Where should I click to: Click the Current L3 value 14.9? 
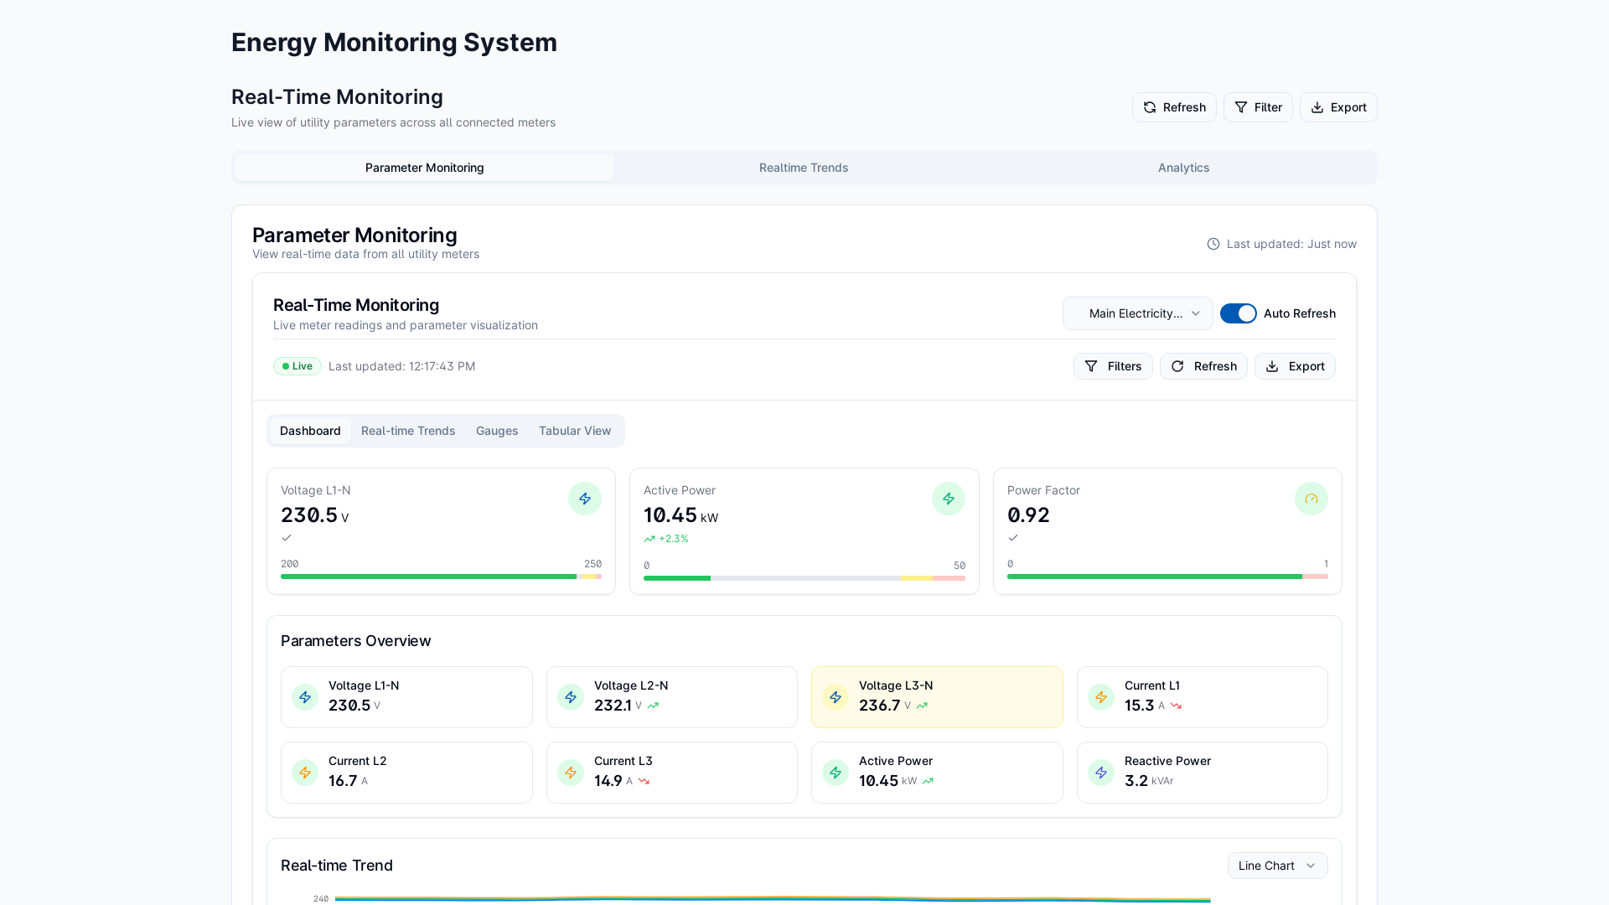608,781
